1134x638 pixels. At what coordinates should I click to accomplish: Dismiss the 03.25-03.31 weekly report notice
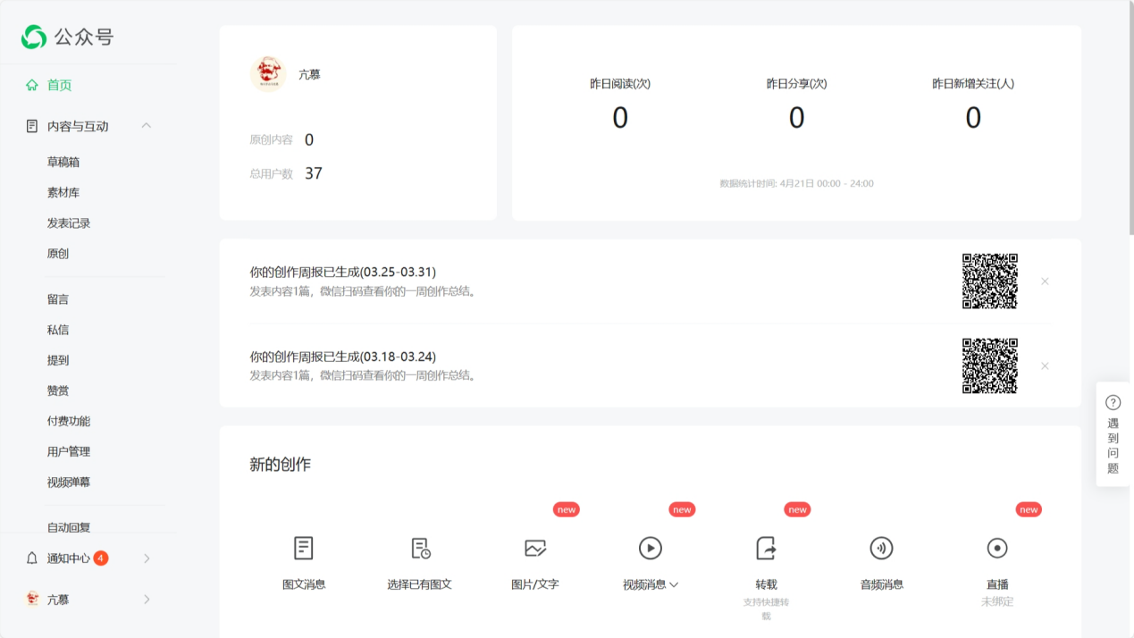(x=1045, y=281)
